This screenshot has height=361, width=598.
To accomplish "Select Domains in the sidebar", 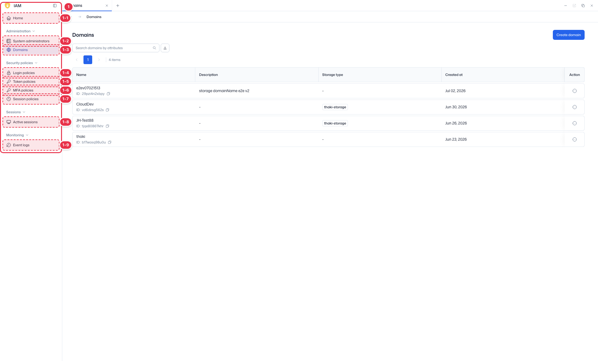I will [31, 50].
